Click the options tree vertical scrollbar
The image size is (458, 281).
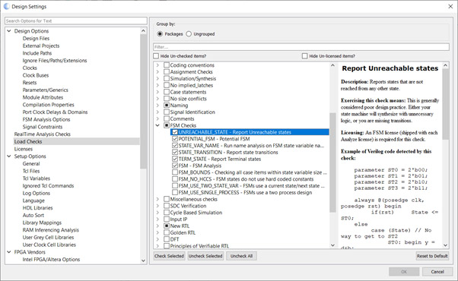click(x=143, y=101)
